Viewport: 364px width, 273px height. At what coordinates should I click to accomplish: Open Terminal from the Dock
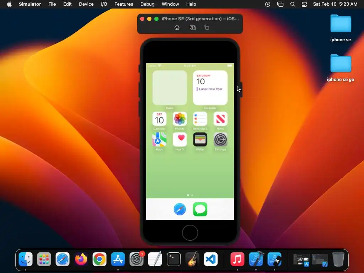coord(173,259)
